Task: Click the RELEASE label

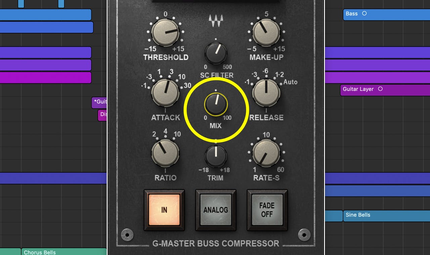Action: point(266,118)
